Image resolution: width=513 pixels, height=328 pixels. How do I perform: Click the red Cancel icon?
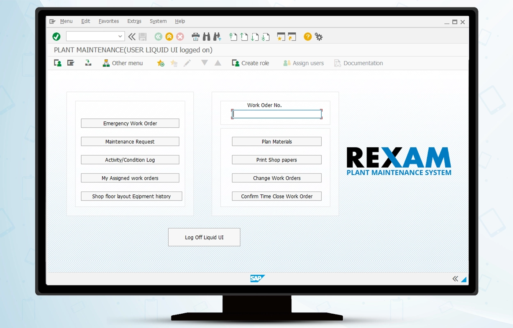click(x=180, y=36)
